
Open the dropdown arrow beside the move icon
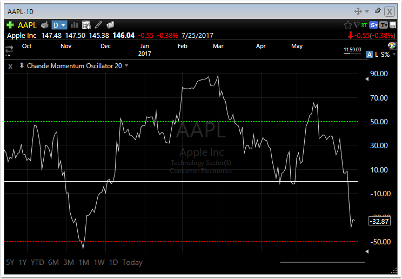click(367, 11)
